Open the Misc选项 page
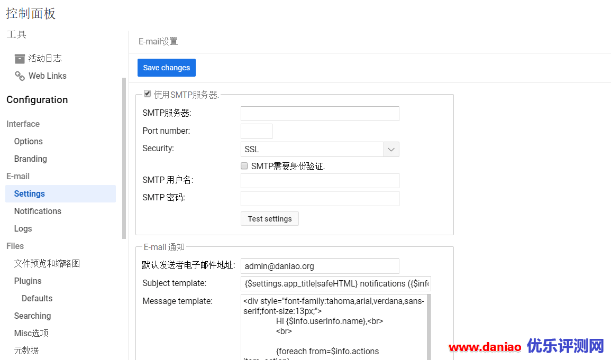Image resolution: width=611 pixels, height=360 pixels. click(31, 333)
